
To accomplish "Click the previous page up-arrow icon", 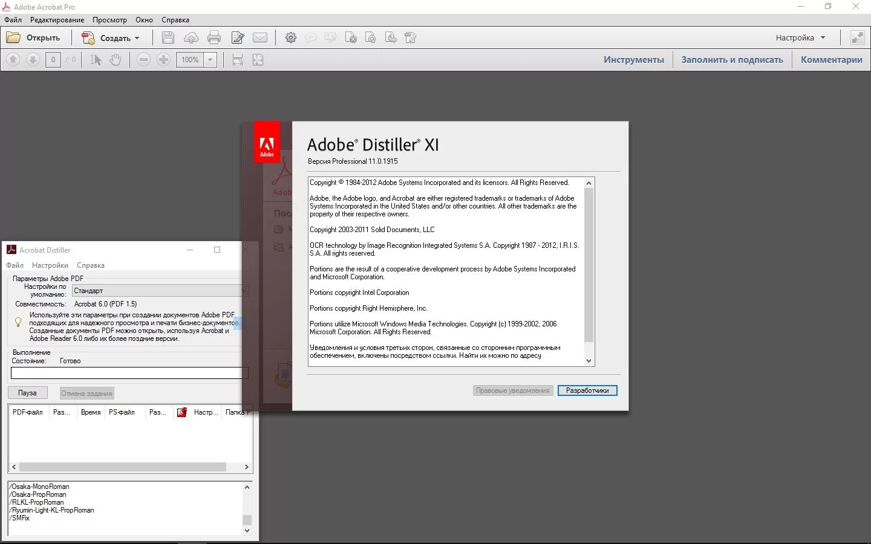I will 13,59.
